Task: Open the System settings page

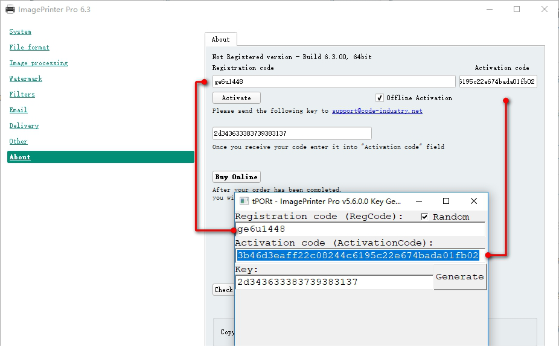Action: point(21,32)
